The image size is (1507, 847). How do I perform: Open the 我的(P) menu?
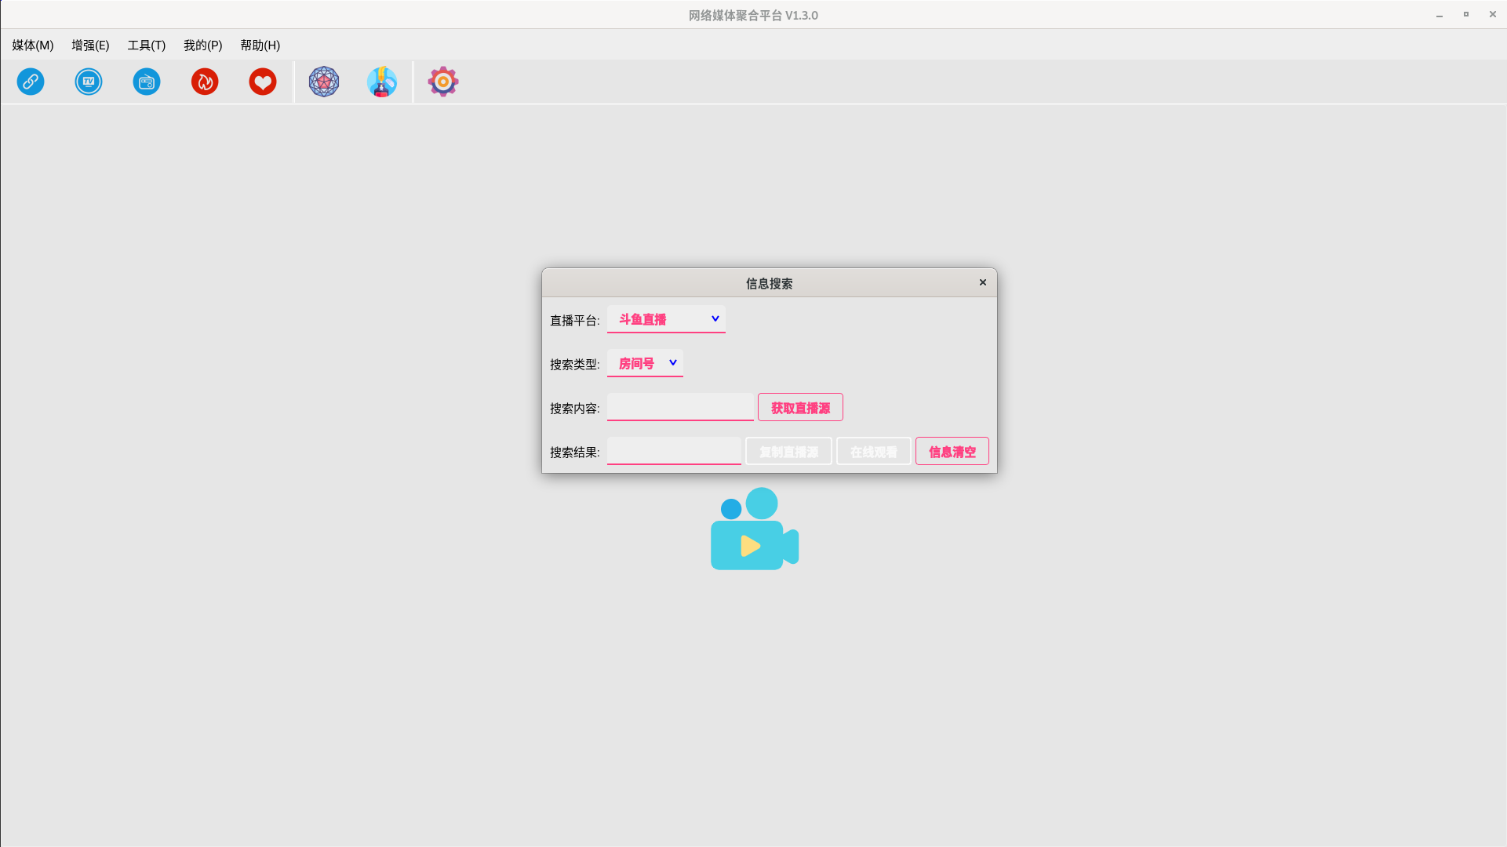coord(203,45)
